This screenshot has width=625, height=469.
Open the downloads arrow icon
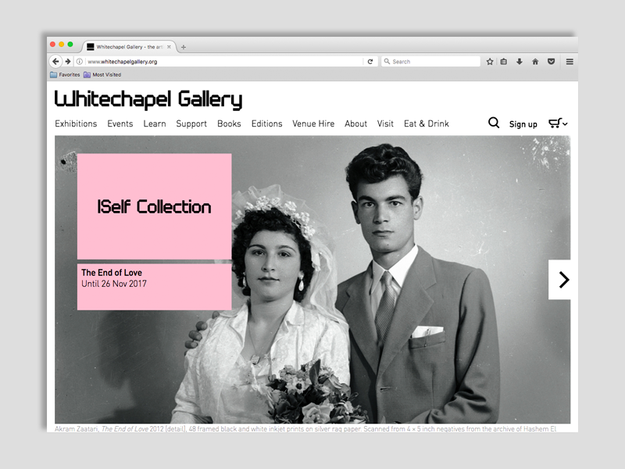[520, 62]
